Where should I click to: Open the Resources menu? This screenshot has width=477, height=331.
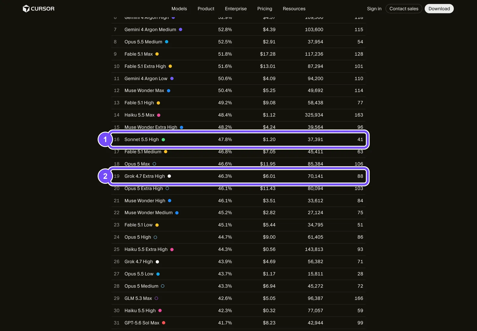(x=294, y=9)
